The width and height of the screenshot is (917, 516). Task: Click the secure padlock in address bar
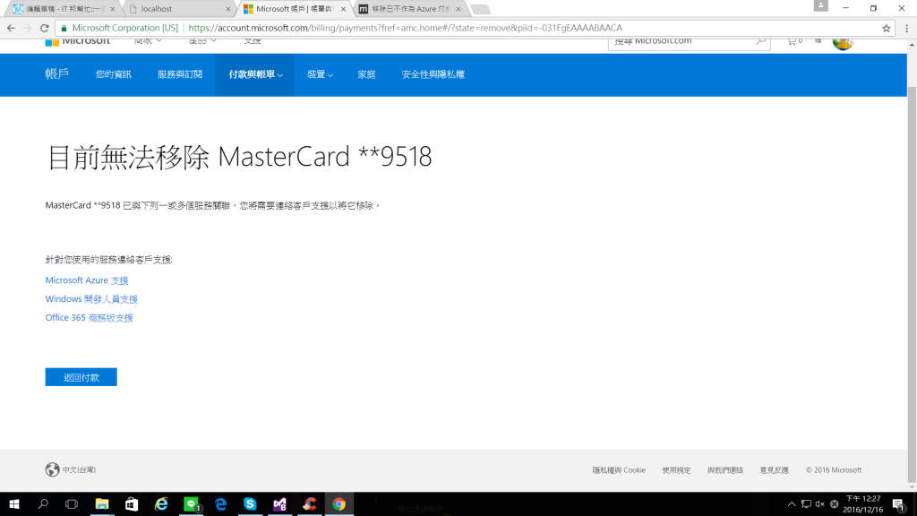(64, 28)
